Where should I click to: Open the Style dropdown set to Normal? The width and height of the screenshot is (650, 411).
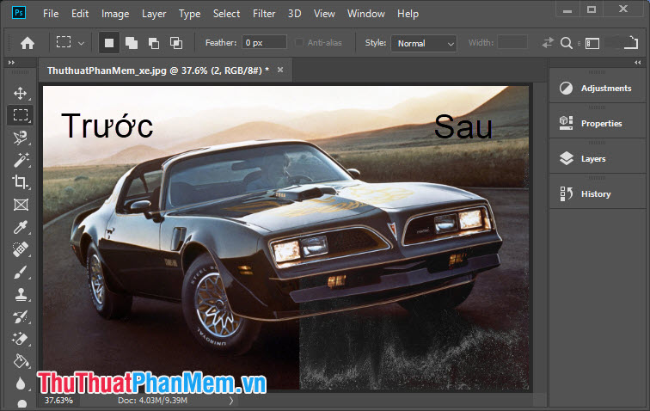click(x=424, y=43)
